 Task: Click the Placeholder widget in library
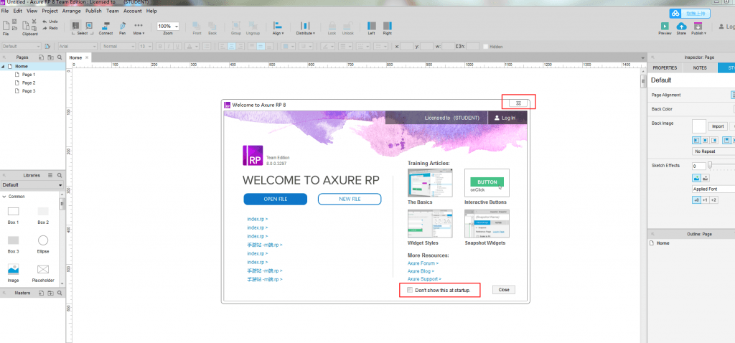pyautogui.click(x=42, y=269)
